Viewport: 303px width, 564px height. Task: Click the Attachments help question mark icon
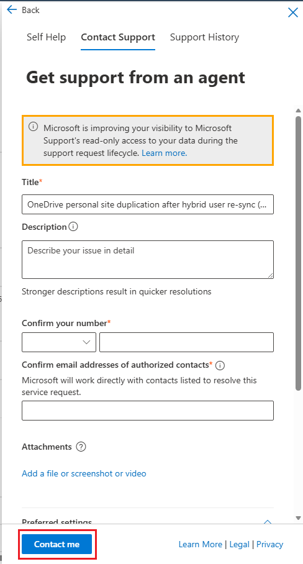click(x=81, y=447)
